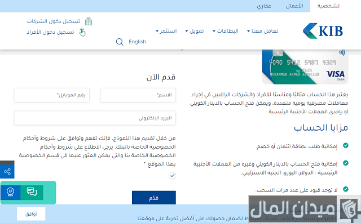The height and width of the screenshot is (223, 361).
Task: Expand the تمويل dropdown menu
Action: (195, 31)
